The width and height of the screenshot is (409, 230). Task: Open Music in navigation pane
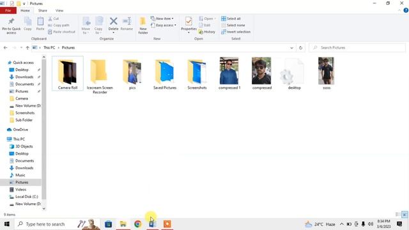pyautogui.click(x=20, y=175)
